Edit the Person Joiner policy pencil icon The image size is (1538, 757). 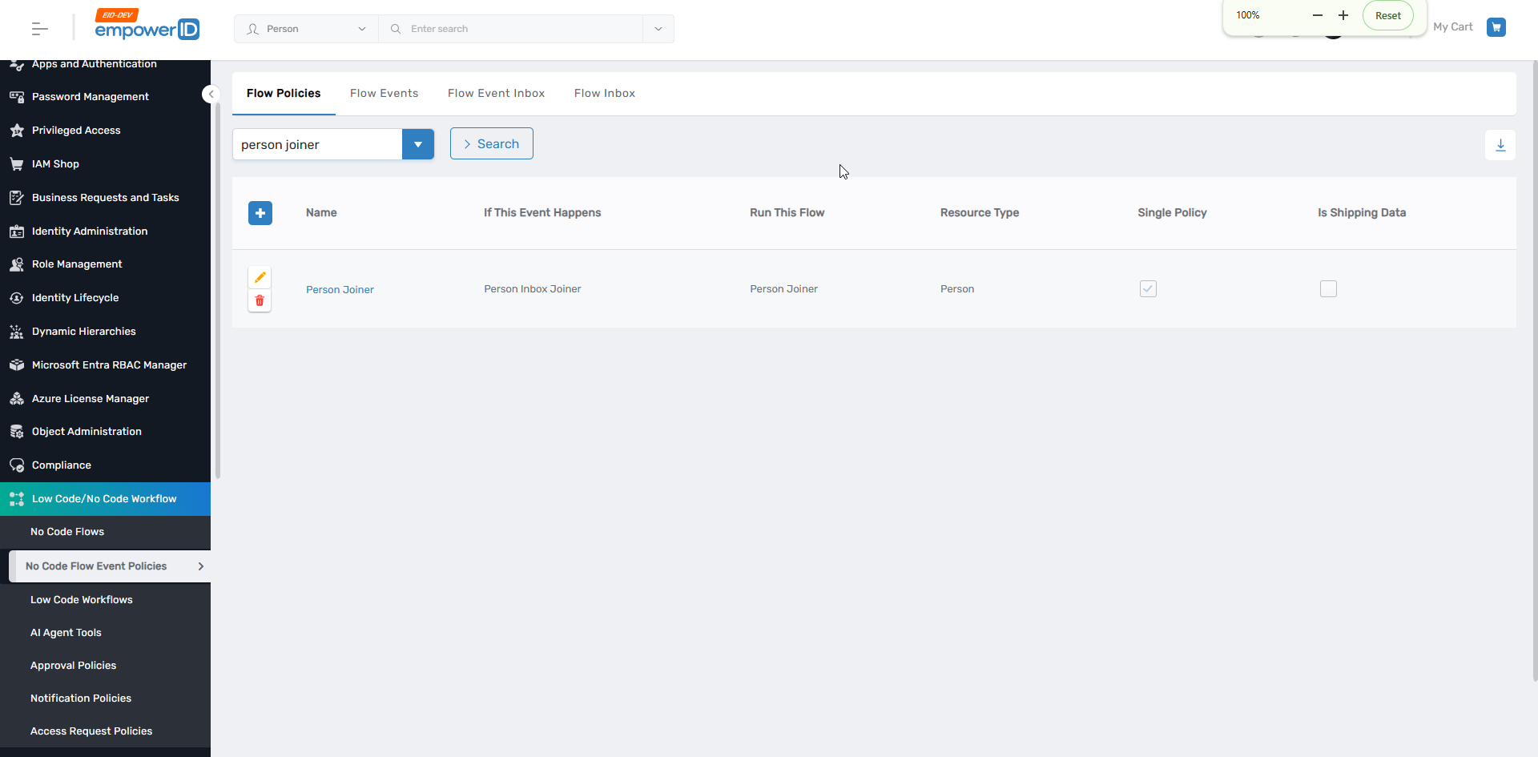click(x=260, y=277)
